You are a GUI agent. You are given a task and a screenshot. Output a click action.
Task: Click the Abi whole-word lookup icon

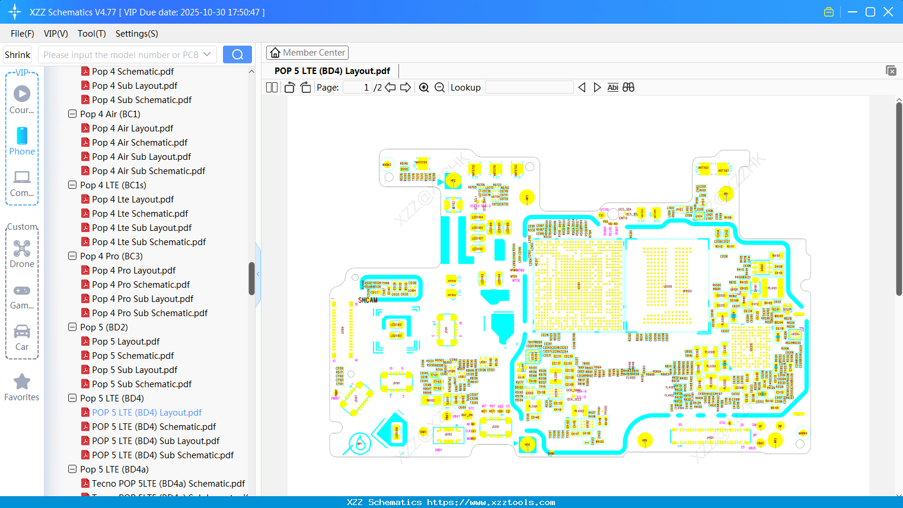[x=612, y=87]
